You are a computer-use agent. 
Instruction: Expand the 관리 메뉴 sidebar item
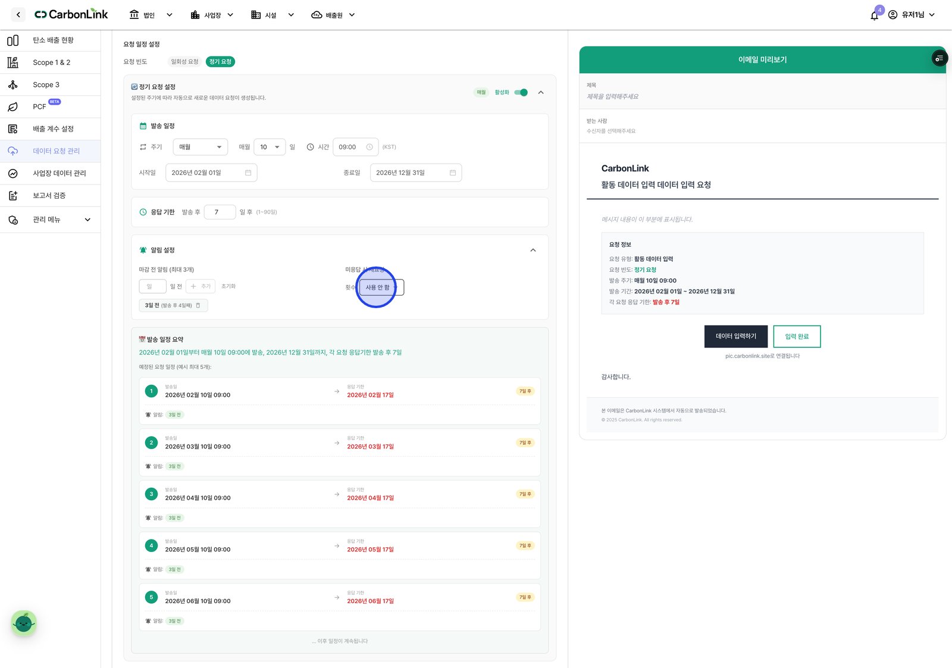click(x=50, y=220)
